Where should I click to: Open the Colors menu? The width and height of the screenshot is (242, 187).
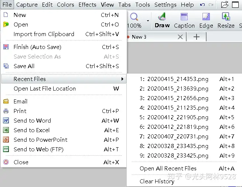click(x=65, y=5)
